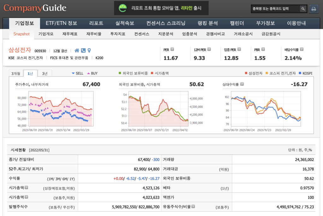323x216 pixels.
Task: Click help icon beside 유동주식수/비율
Action: [x=193, y=207]
